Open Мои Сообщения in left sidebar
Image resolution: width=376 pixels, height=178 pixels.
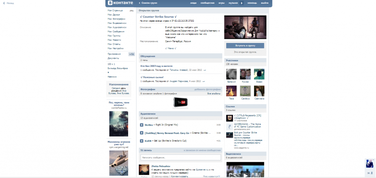116,32
